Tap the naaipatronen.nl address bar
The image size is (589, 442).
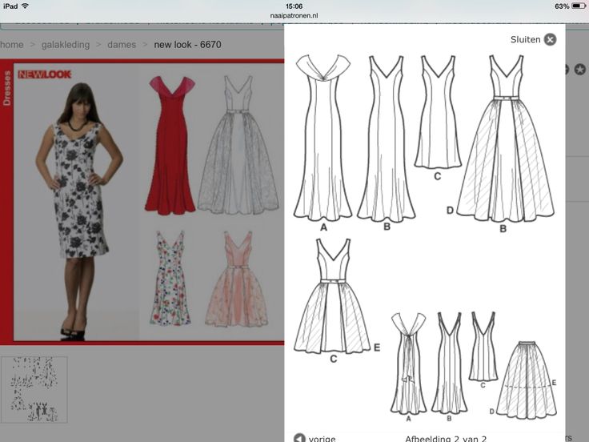(x=294, y=15)
